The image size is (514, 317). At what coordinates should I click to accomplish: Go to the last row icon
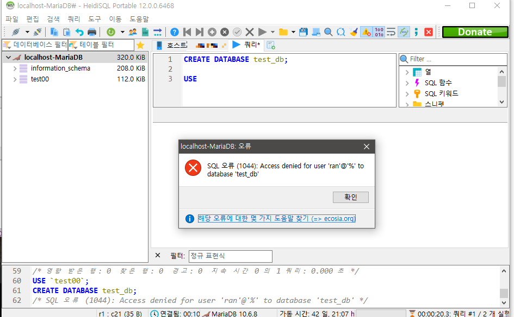(199, 32)
